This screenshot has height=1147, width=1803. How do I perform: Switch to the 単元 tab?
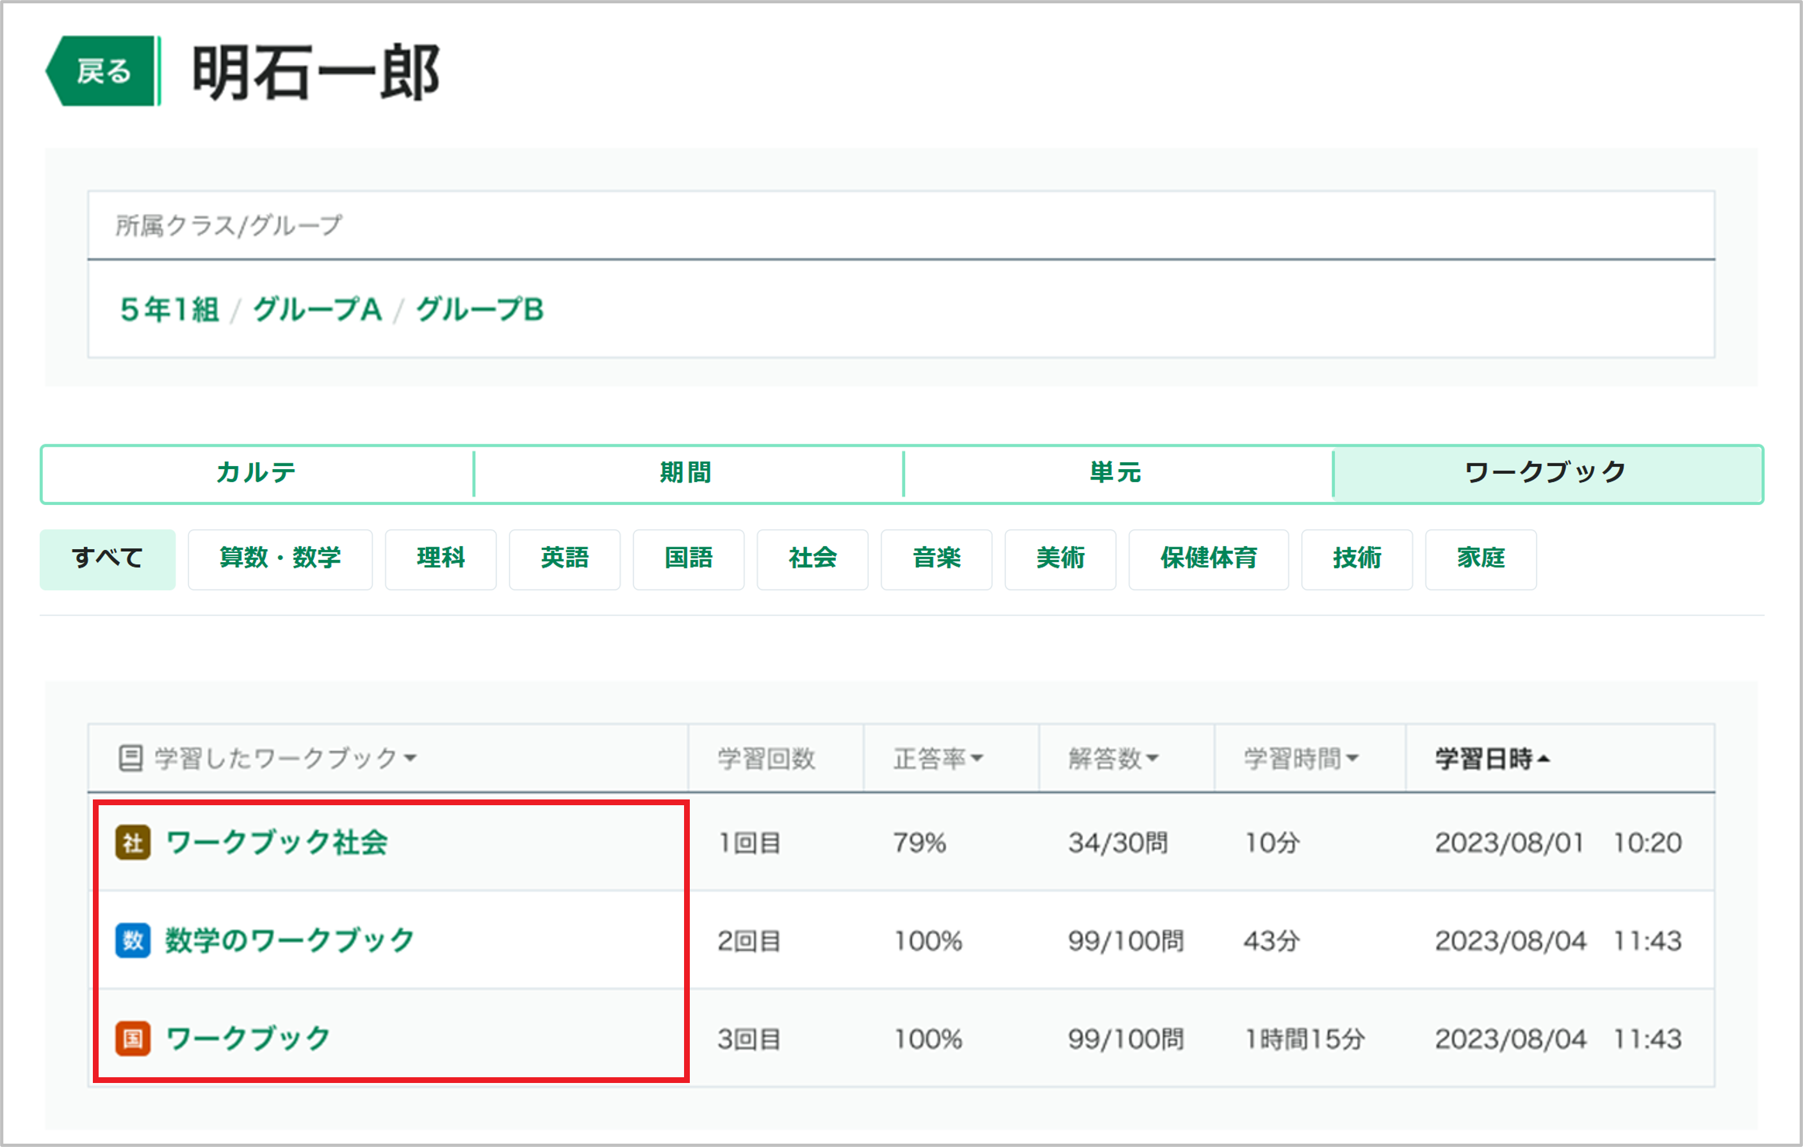coord(1116,473)
